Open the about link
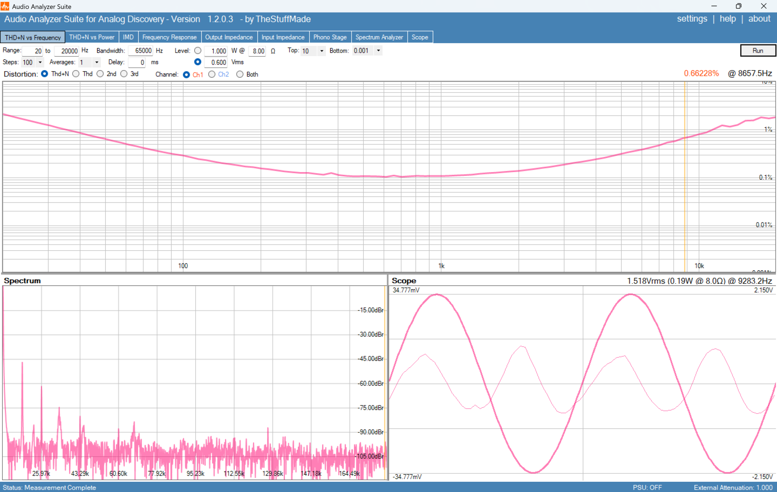The image size is (777, 492). click(759, 19)
